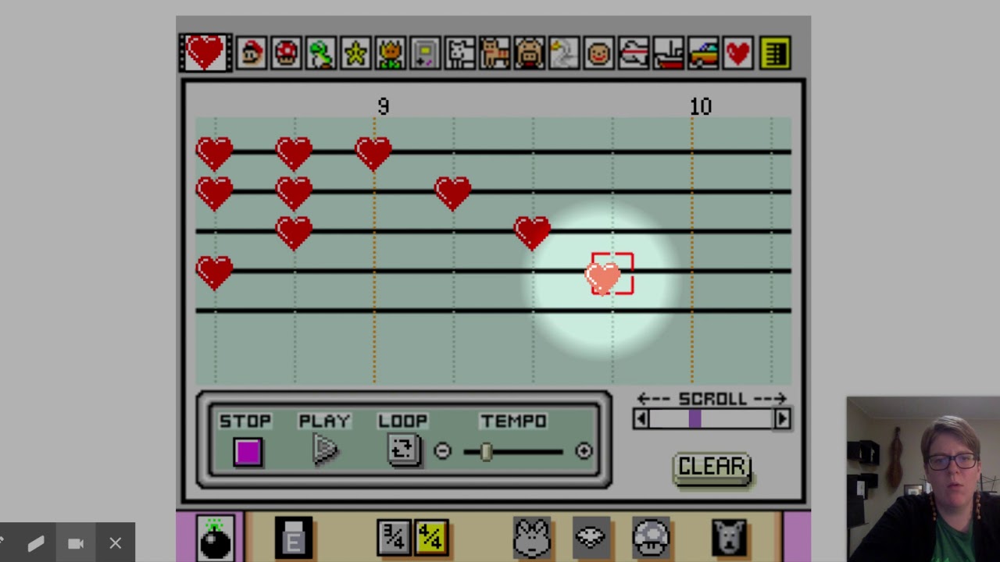
Task: Load the rabbit face sample song
Action: pyautogui.click(x=532, y=539)
